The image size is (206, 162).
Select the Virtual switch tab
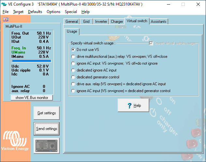137,21
